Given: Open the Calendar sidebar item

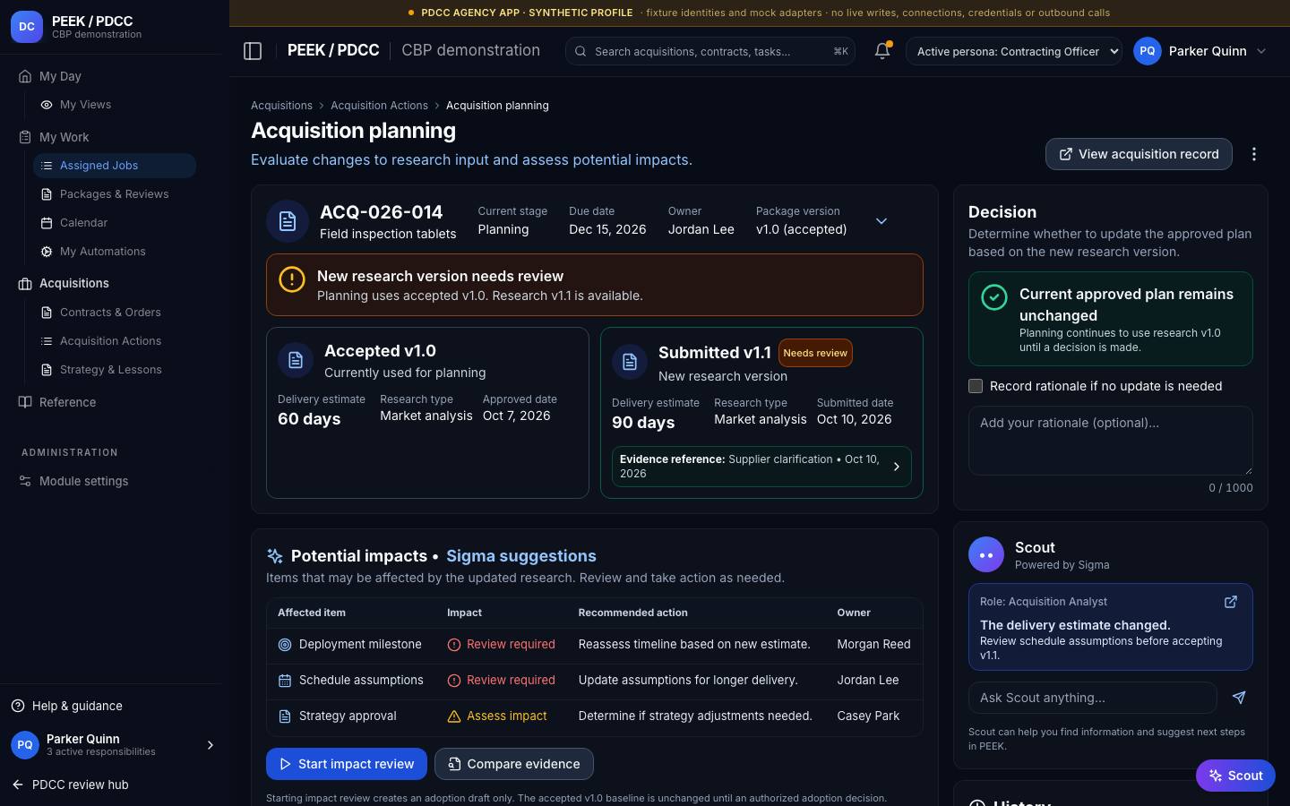Looking at the screenshot, I should (x=115, y=223).
